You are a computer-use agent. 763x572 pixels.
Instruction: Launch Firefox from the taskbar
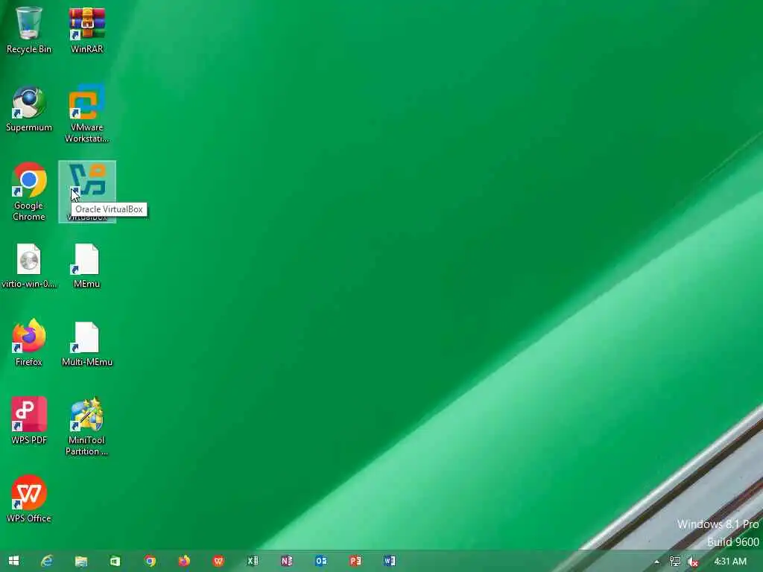pos(184,562)
